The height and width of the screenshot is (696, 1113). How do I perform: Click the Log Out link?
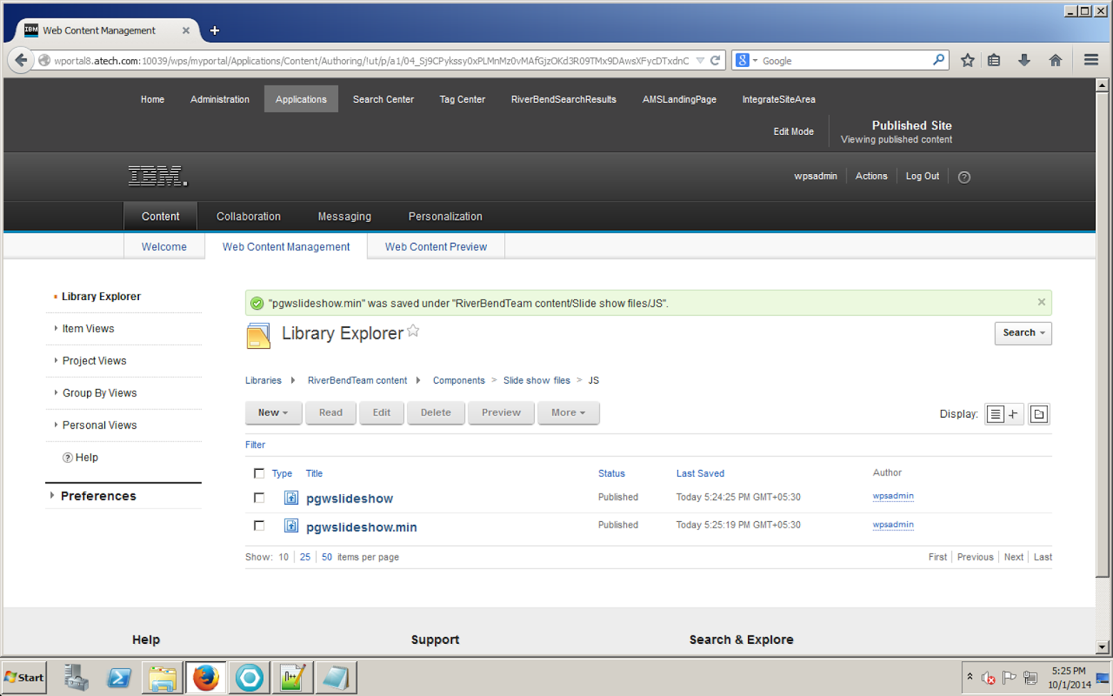(922, 176)
